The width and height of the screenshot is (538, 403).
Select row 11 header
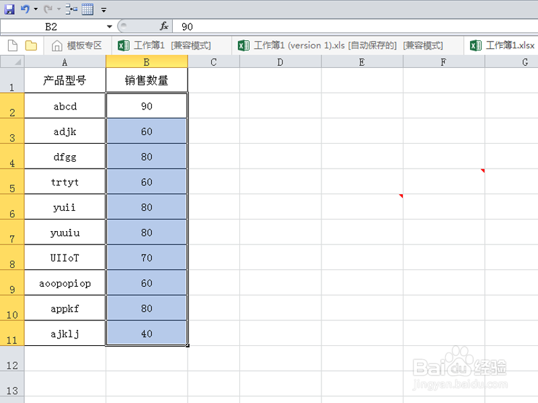pos(12,332)
